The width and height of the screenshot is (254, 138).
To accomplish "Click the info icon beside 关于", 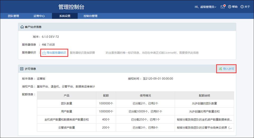I will point(242,7).
